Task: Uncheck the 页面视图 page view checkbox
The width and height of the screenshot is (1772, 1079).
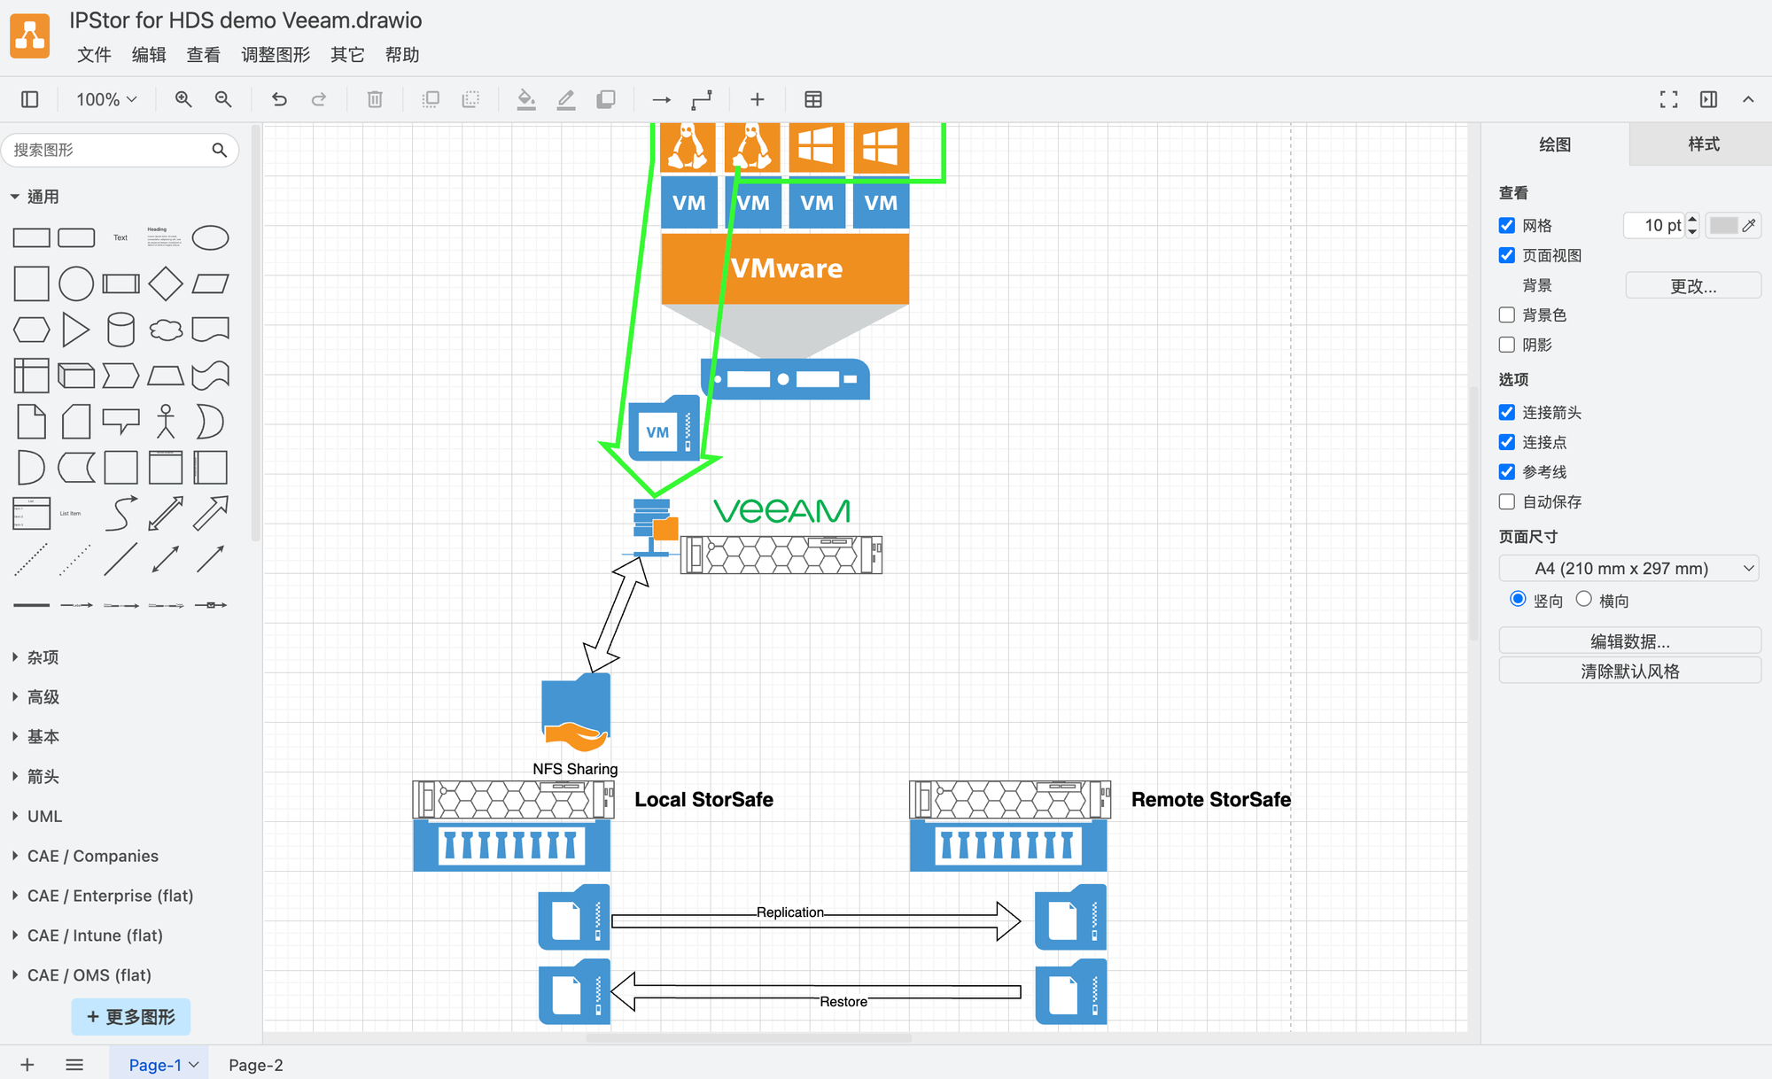Action: [x=1507, y=255]
